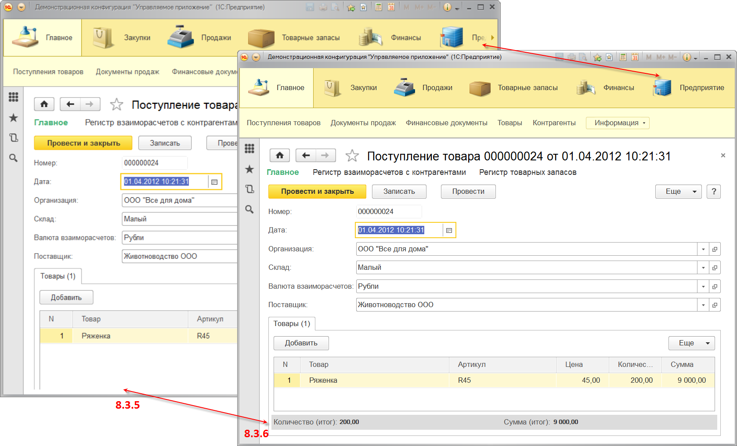Screen dimensions: 737x446
Task: Open history icon in back window sidebar
Action: click(14, 138)
